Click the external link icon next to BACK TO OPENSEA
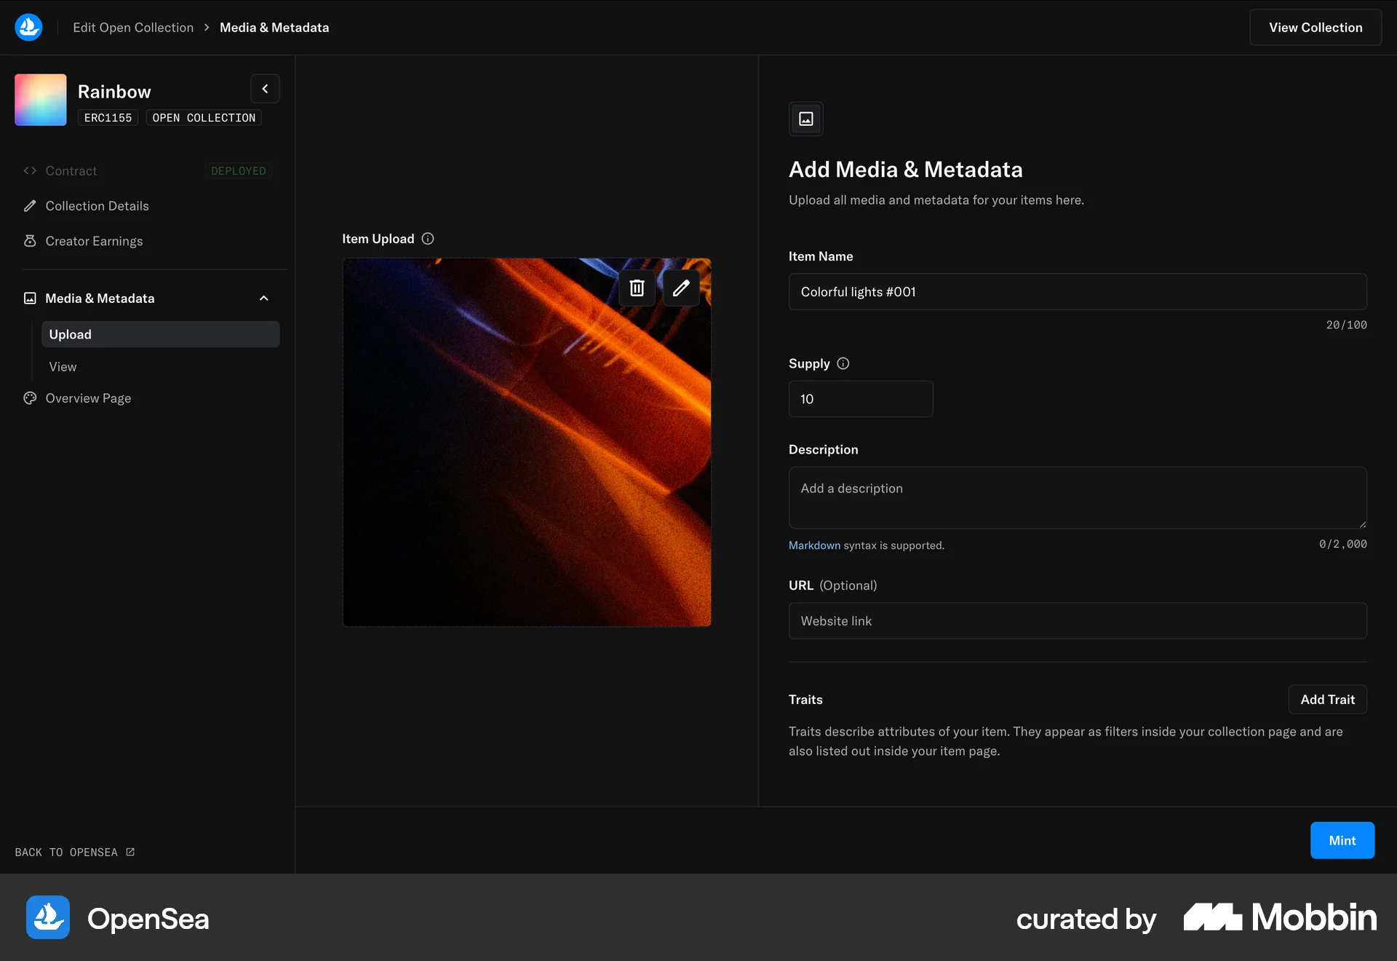The image size is (1397, 961). (x=130, y=852)
